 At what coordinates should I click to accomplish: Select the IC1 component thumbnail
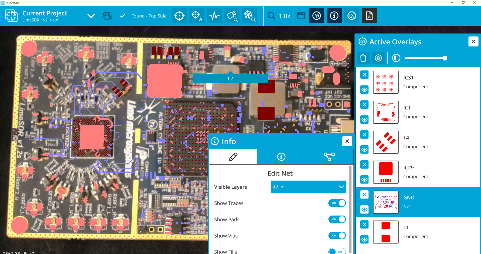point(386,112)
